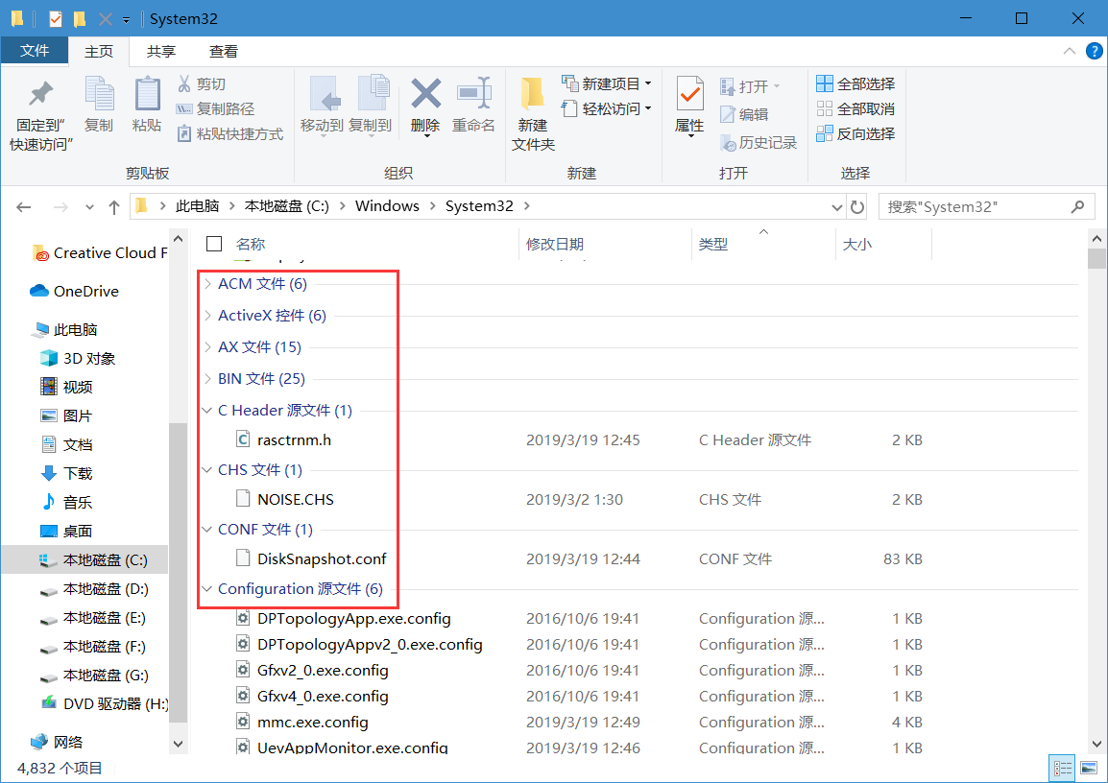Go up one folder level arrow
1108x783 pixels.
pyautogui.click(x=113, y=207)
